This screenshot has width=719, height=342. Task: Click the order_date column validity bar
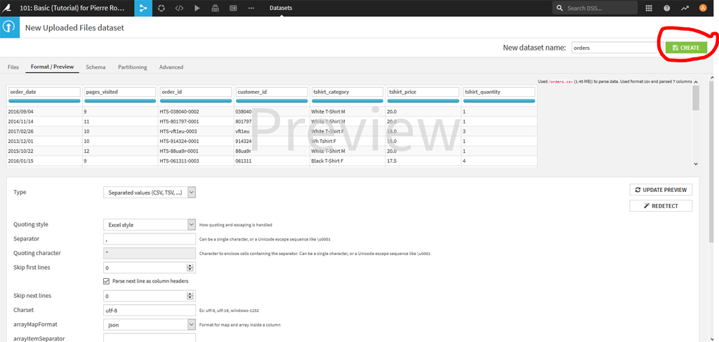(44, 101)
